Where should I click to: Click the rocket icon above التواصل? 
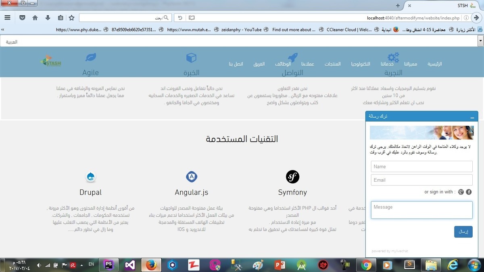click(x=292, y=57)
